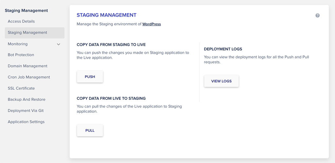335x163 pixels.
Task: Open deployment logs with VIEW LOGS
Action: [221, 81]
